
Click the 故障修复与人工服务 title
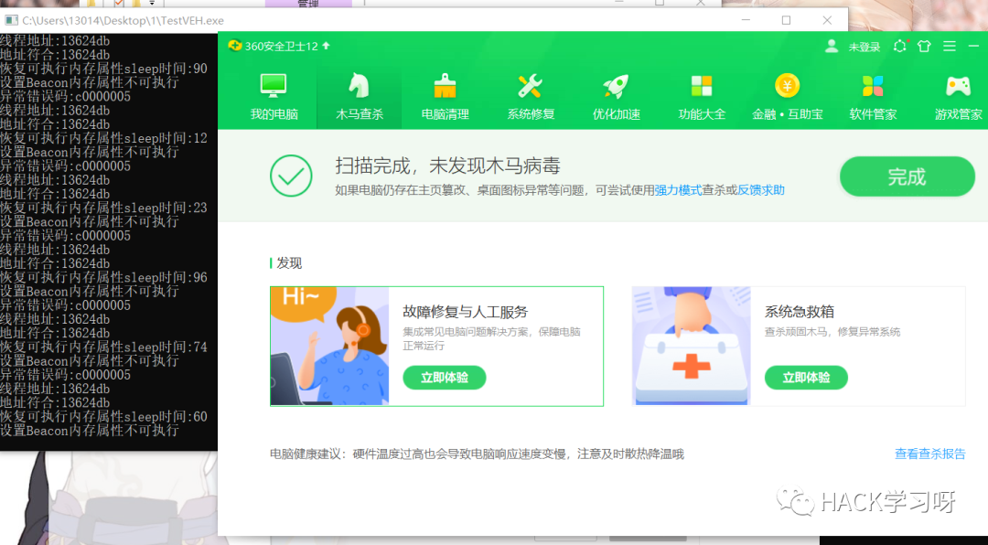(x=465, y=312)
